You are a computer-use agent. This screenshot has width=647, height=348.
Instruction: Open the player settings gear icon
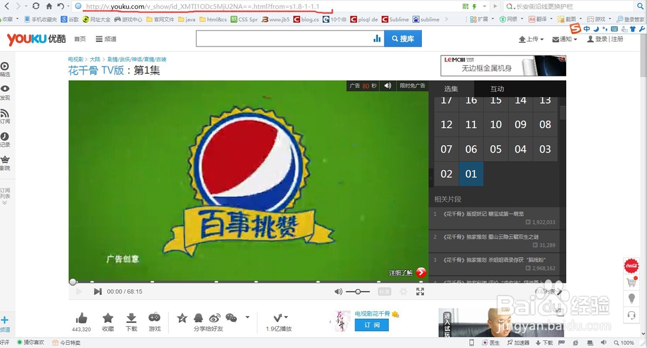coord(403,292)
